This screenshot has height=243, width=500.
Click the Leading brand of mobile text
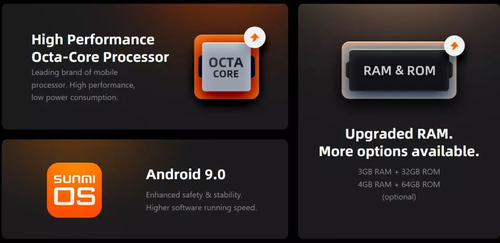tap(74, 73)
